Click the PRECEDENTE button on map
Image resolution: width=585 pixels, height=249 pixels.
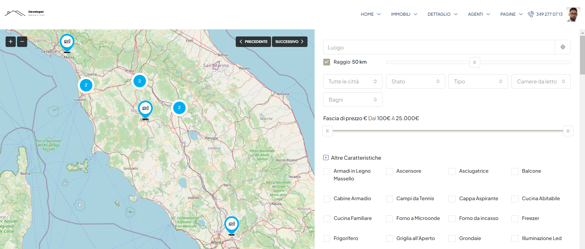(x=253, y=42)
